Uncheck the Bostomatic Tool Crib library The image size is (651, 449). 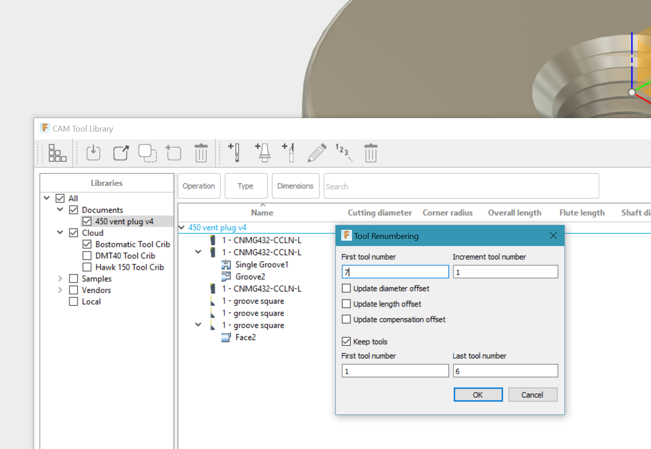(87, 244)
